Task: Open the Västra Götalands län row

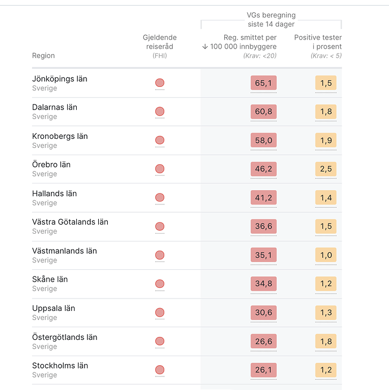Action: click(x=70, y=222)
